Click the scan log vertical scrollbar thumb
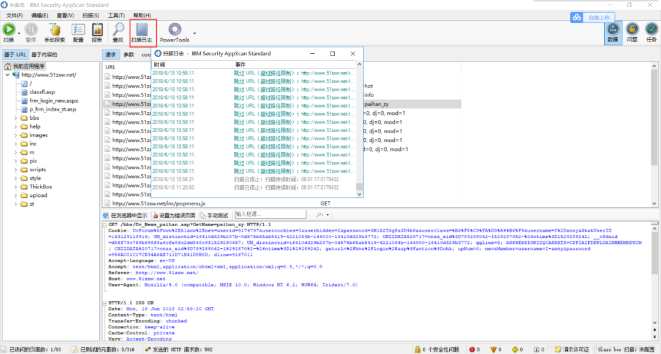The width and height of the screenshot is (661, 354). coord(359,186)
